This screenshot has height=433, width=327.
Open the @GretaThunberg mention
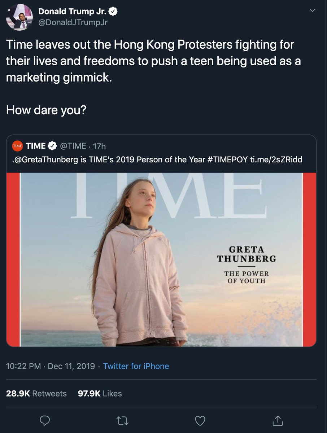pyautogui.click(x=47, y=160)
